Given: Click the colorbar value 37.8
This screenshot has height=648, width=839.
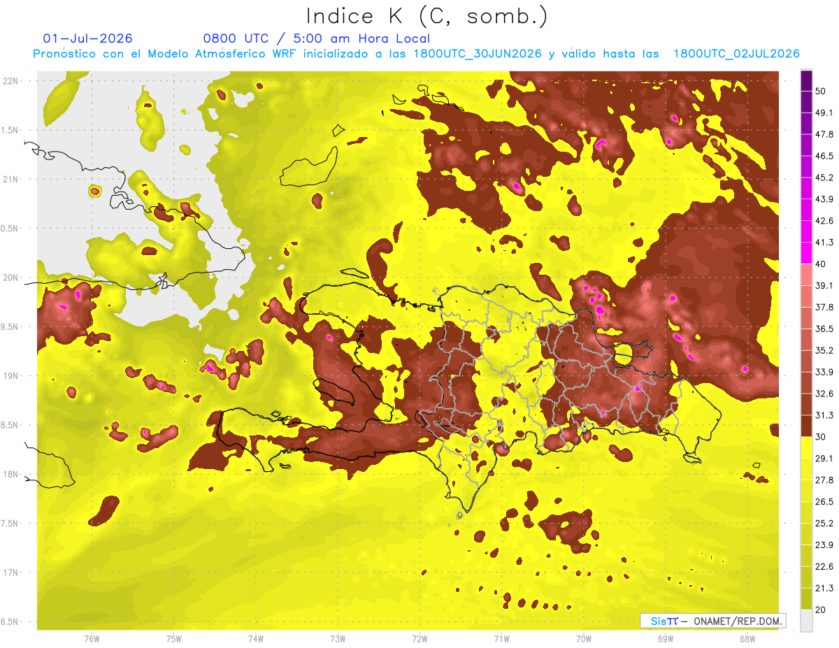Looking at the screenshot, I should click(823, 307).
